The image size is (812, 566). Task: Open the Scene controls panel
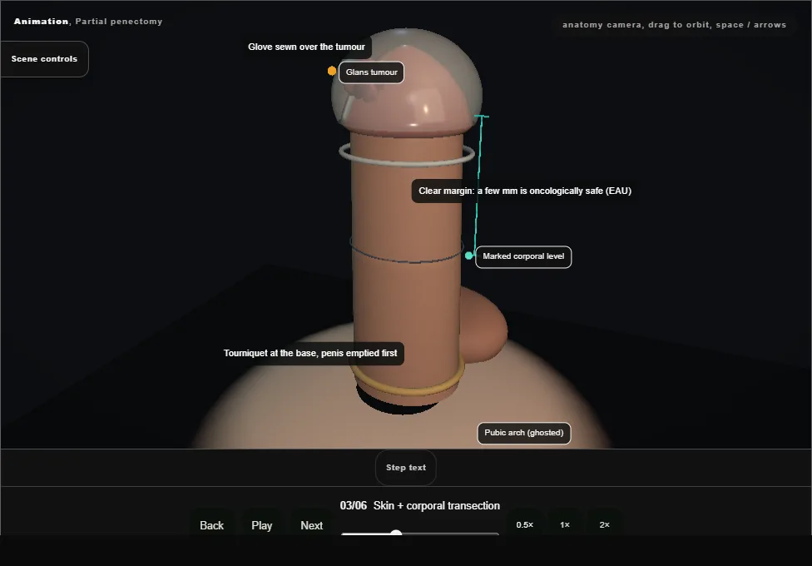(45, 59)
